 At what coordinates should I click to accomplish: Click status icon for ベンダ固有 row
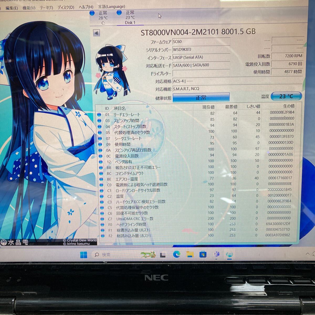[x=101, y=162]
